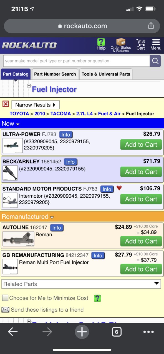Open the hamburger Menu icon

(156, 42)
